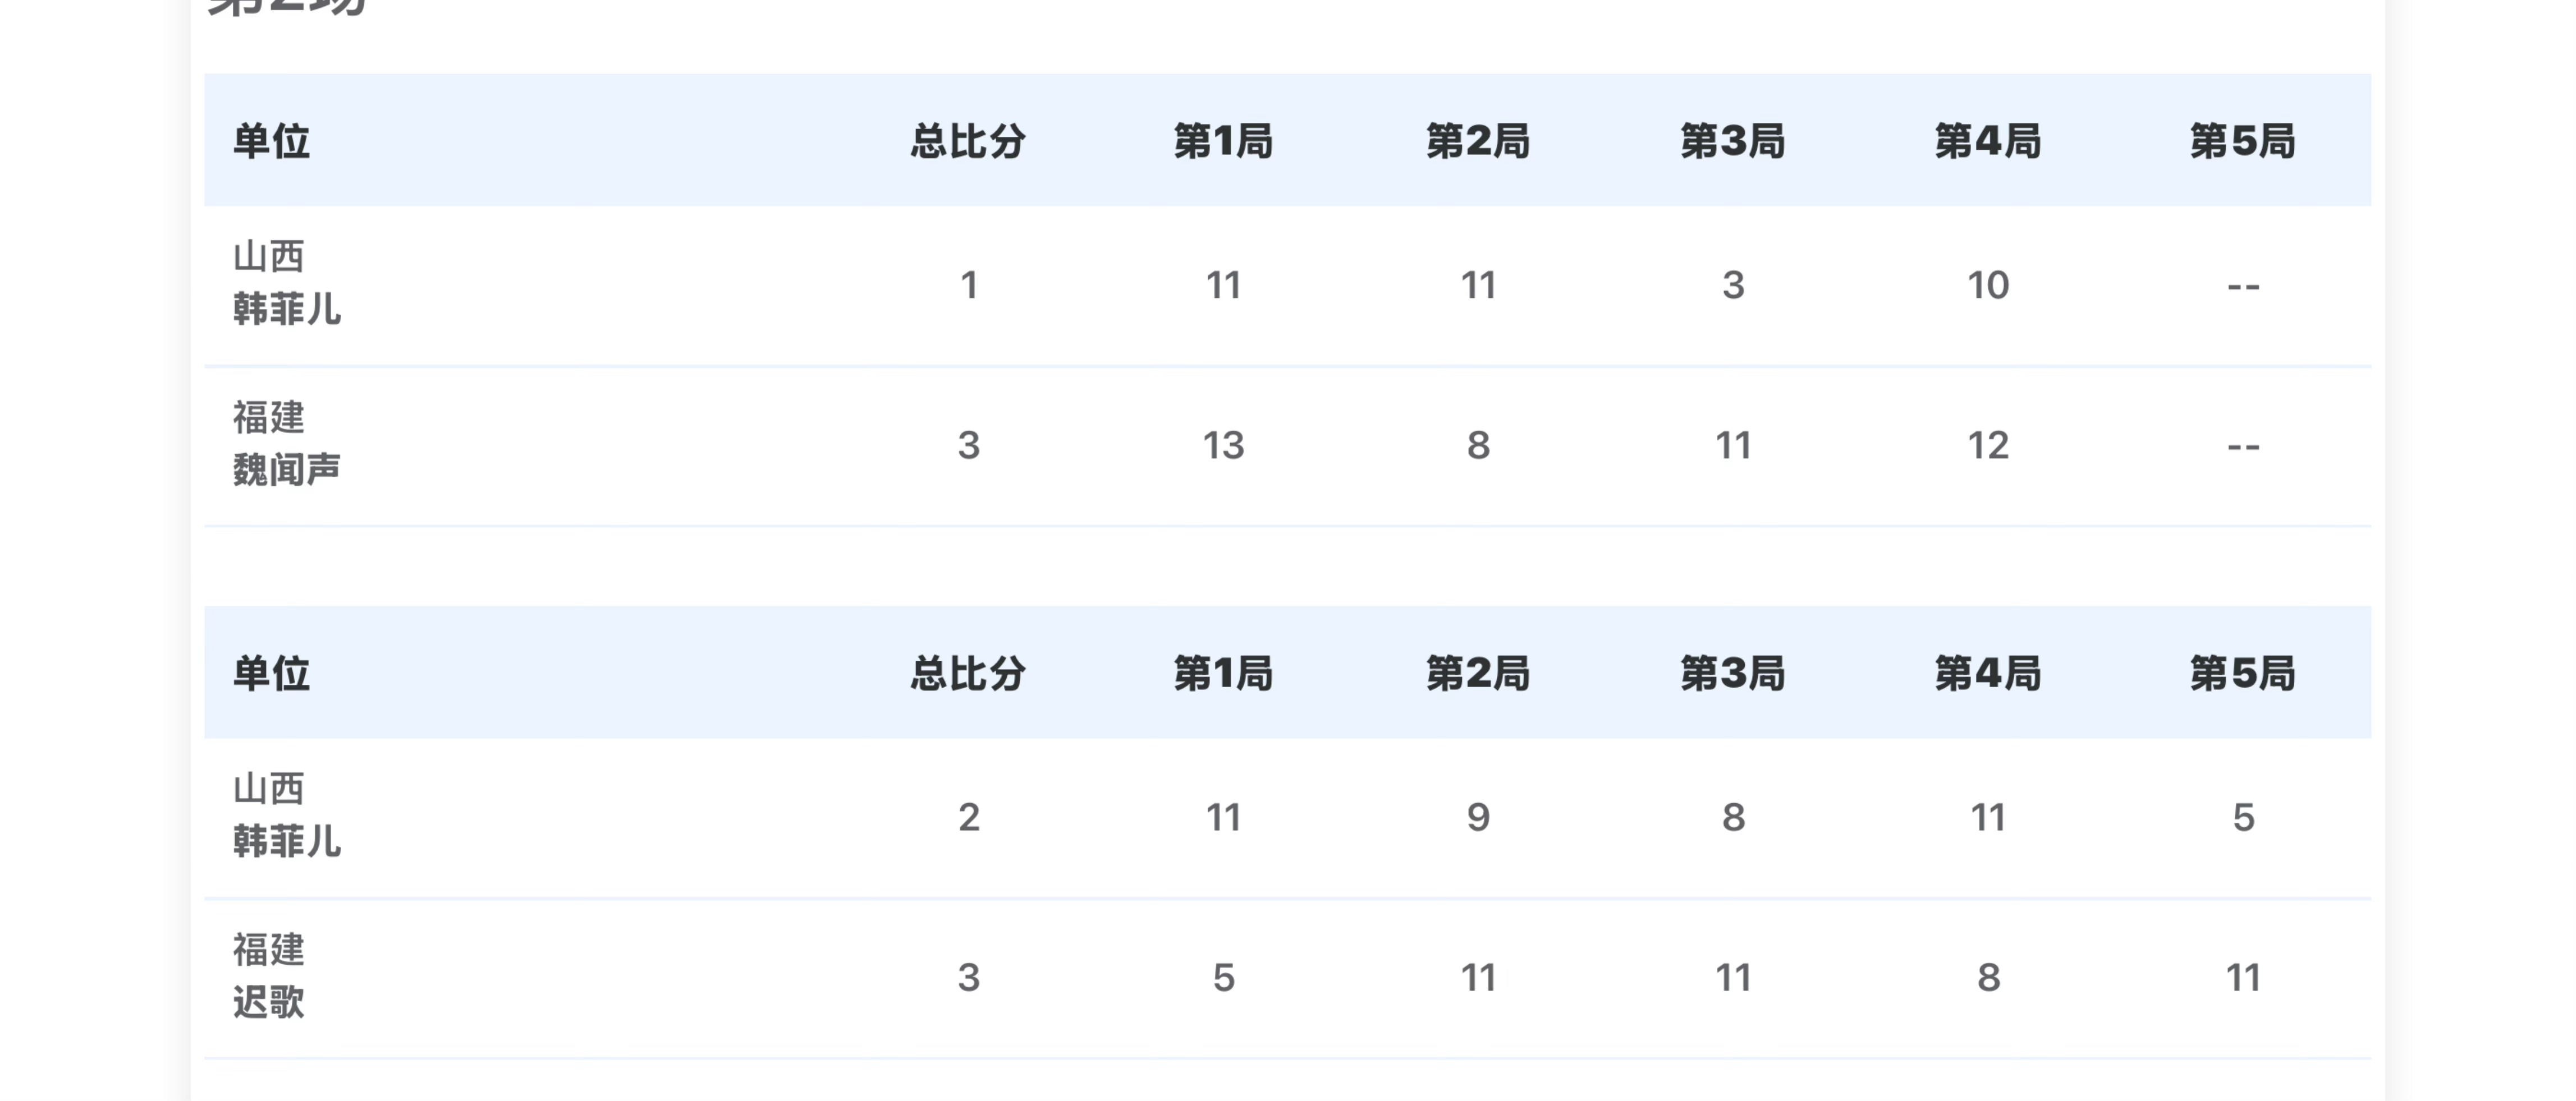Click the second table's 单位 header
The width and height of the screenshot is (2576, 1101).
point(271,674)
